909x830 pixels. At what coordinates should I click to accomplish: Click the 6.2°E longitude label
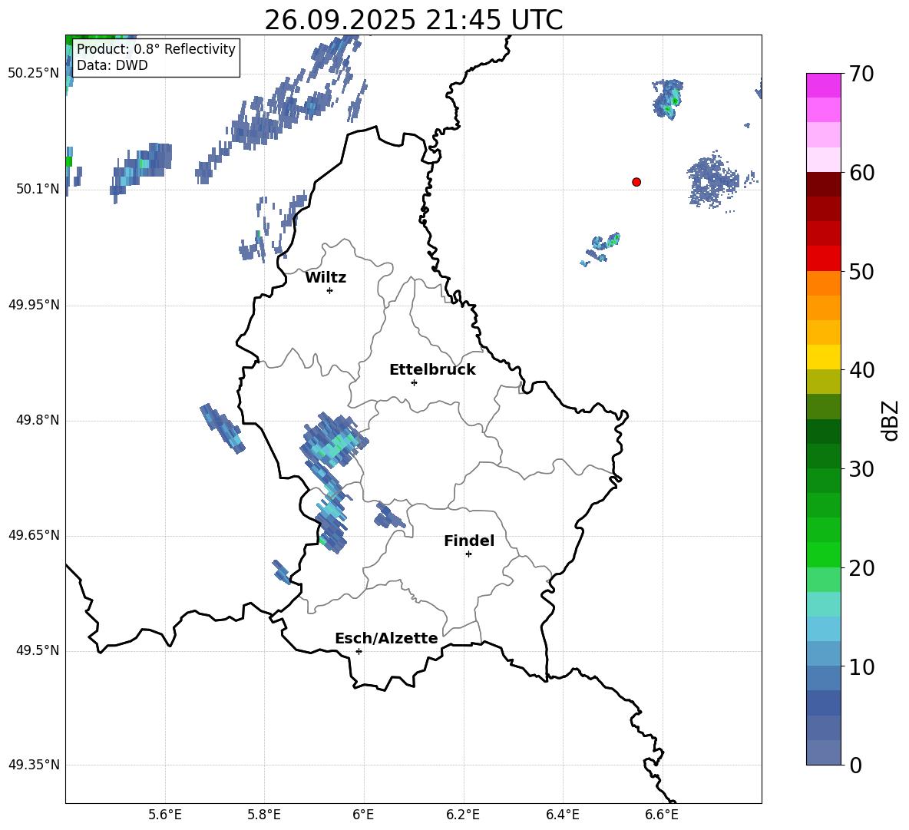pos(463,815)
